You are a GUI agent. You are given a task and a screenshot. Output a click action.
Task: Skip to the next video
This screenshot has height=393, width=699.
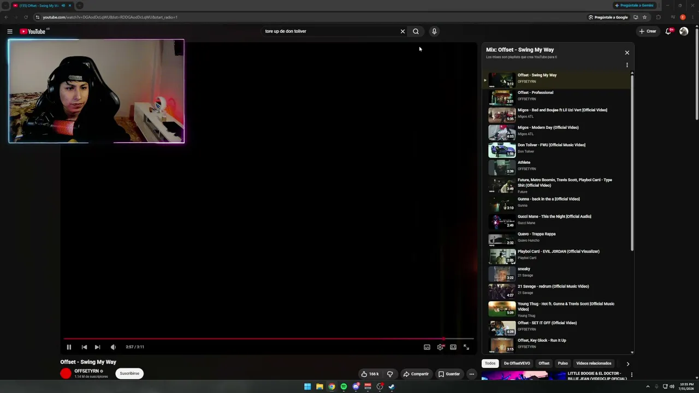point(97,347)
